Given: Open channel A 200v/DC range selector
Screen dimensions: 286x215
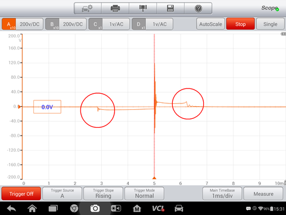Looking at the screenshot, I should click(x=30, y=24).
